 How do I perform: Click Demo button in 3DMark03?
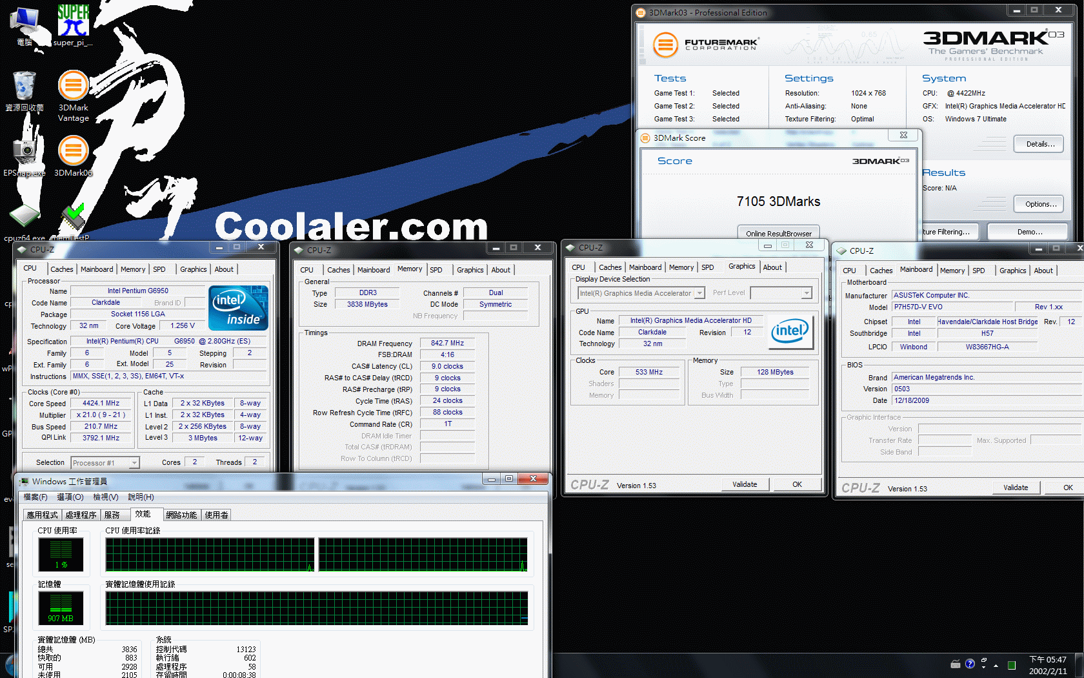click(1029, 232)
